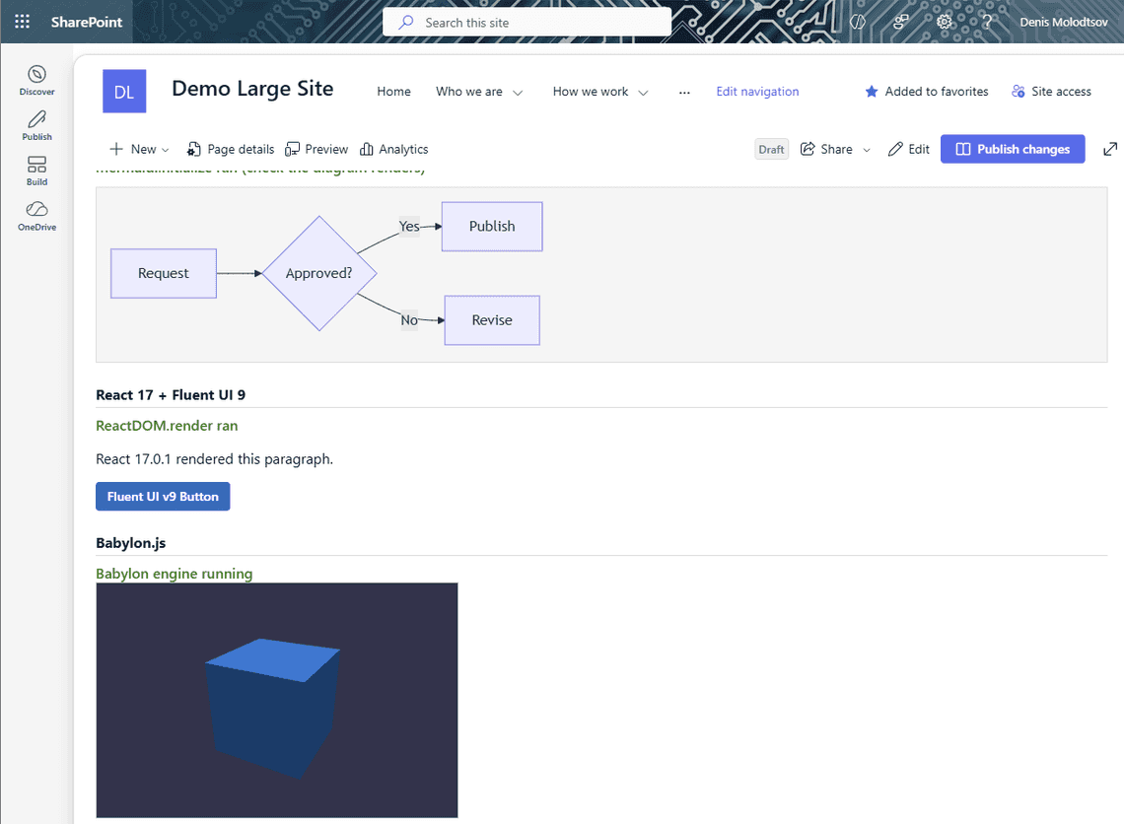
Task: Open Build in the left rail
Action: 36,171
